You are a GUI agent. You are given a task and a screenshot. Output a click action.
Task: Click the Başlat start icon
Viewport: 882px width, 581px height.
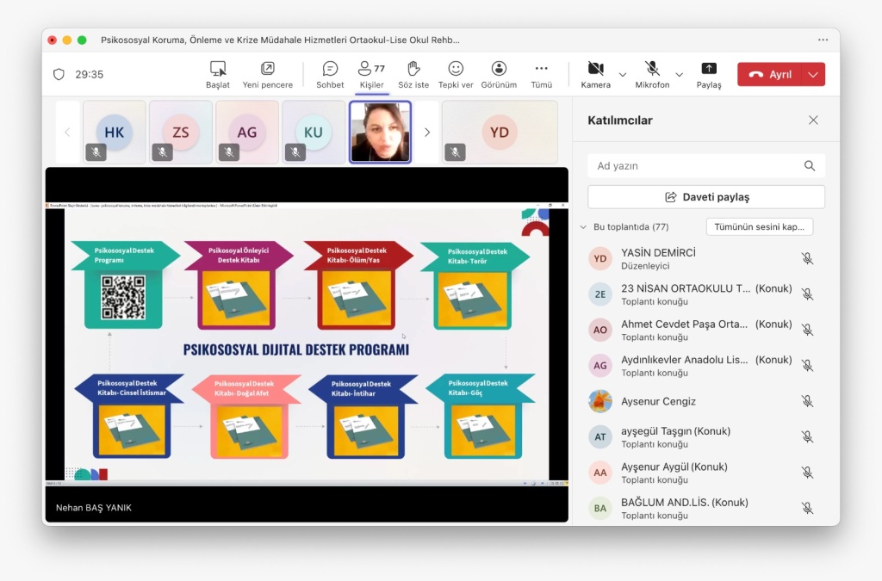[218, 69]
